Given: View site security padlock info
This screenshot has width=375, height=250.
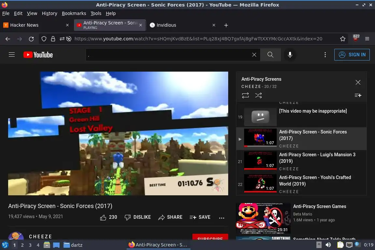Looking at the screenshot, I should point(53,39).
